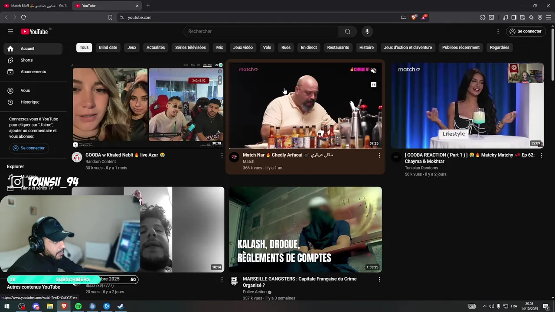
Task: Open options menu for Match Nar Chedly Arfaoui video
Action: point(379,155)
